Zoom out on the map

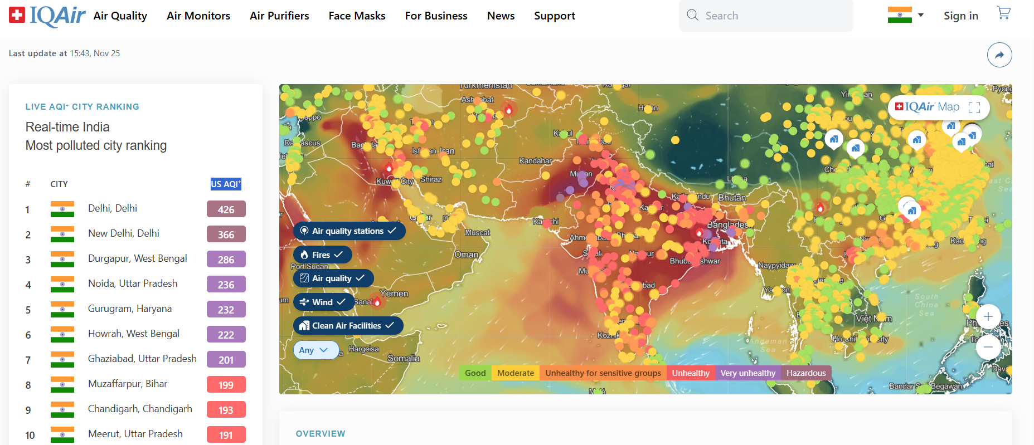point(988,346)
